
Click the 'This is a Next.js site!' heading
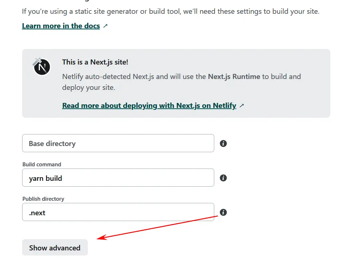click(95, 62)
